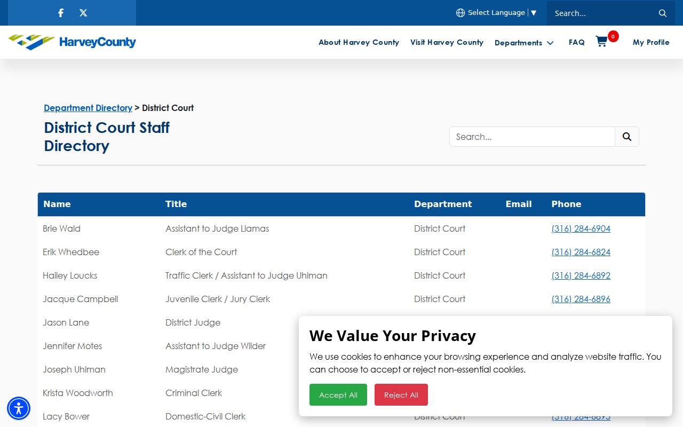683x427 pixels.
Task: Expand the Departments menu chevron
Action: [x=550, y=43]
